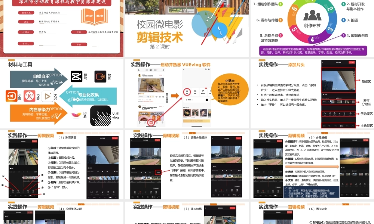Select the 剪映 (CapCut) app icon
Screen dimensions: 374x224
(76, 77)
